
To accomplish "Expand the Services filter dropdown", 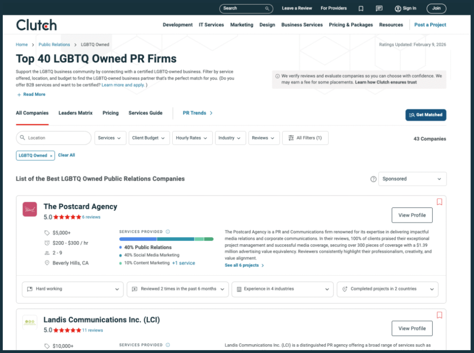I will [x=110, y=138].
